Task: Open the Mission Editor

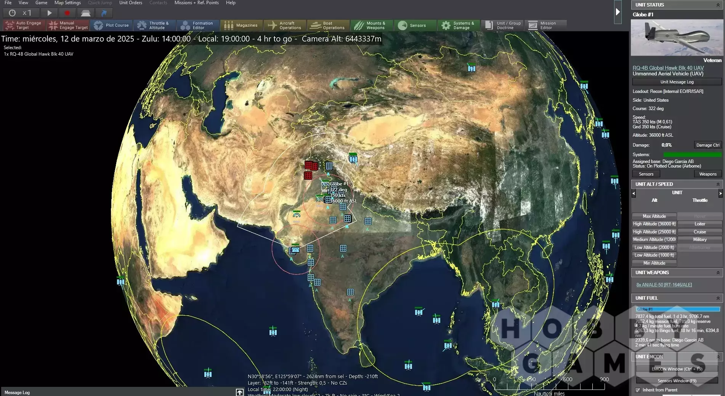Action: tap(545, 26)
